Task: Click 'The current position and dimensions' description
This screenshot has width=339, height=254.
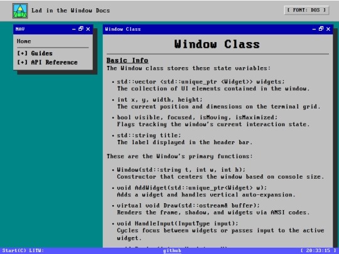Action: [219, 107]
